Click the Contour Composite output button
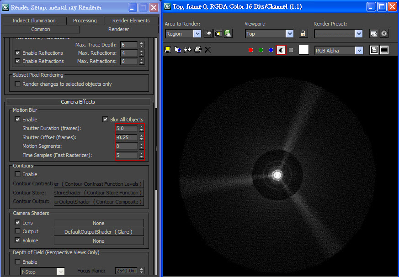The width and height of the screenshot is (399, 277). [99, 202]
